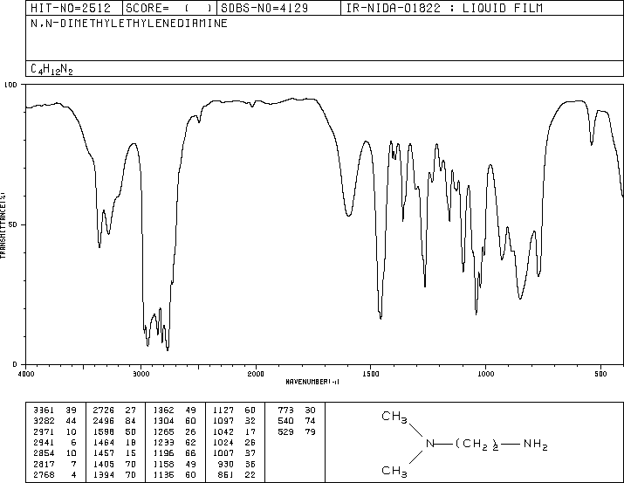The width and height of the screenshot is (624, 483).
Task: Click the WAVENUMBER axis title
Action: point(312,382)
